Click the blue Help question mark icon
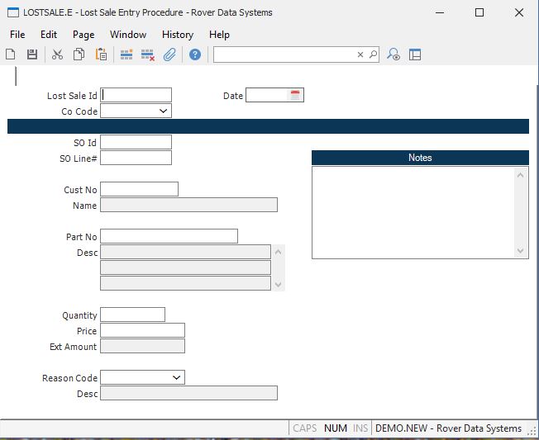 (195, 54)
